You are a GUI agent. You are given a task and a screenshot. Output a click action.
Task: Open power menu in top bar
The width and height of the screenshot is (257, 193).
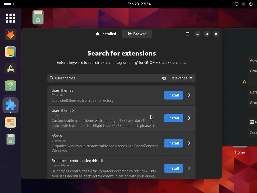click(251, 4)
